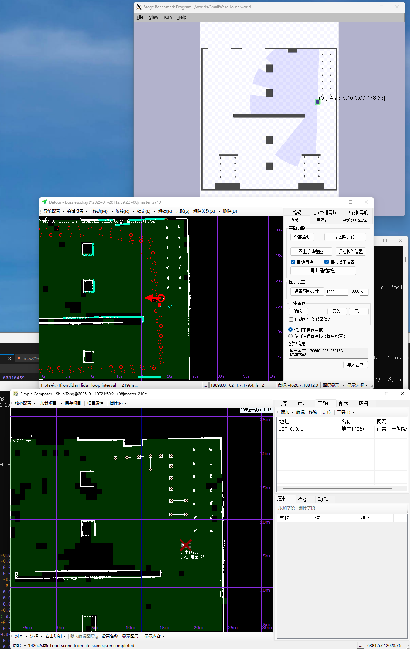This screenshot has width=410, height=649.
Task: Open the 核心配置 dropdown in Simple Composer
Action: [25, 403]
